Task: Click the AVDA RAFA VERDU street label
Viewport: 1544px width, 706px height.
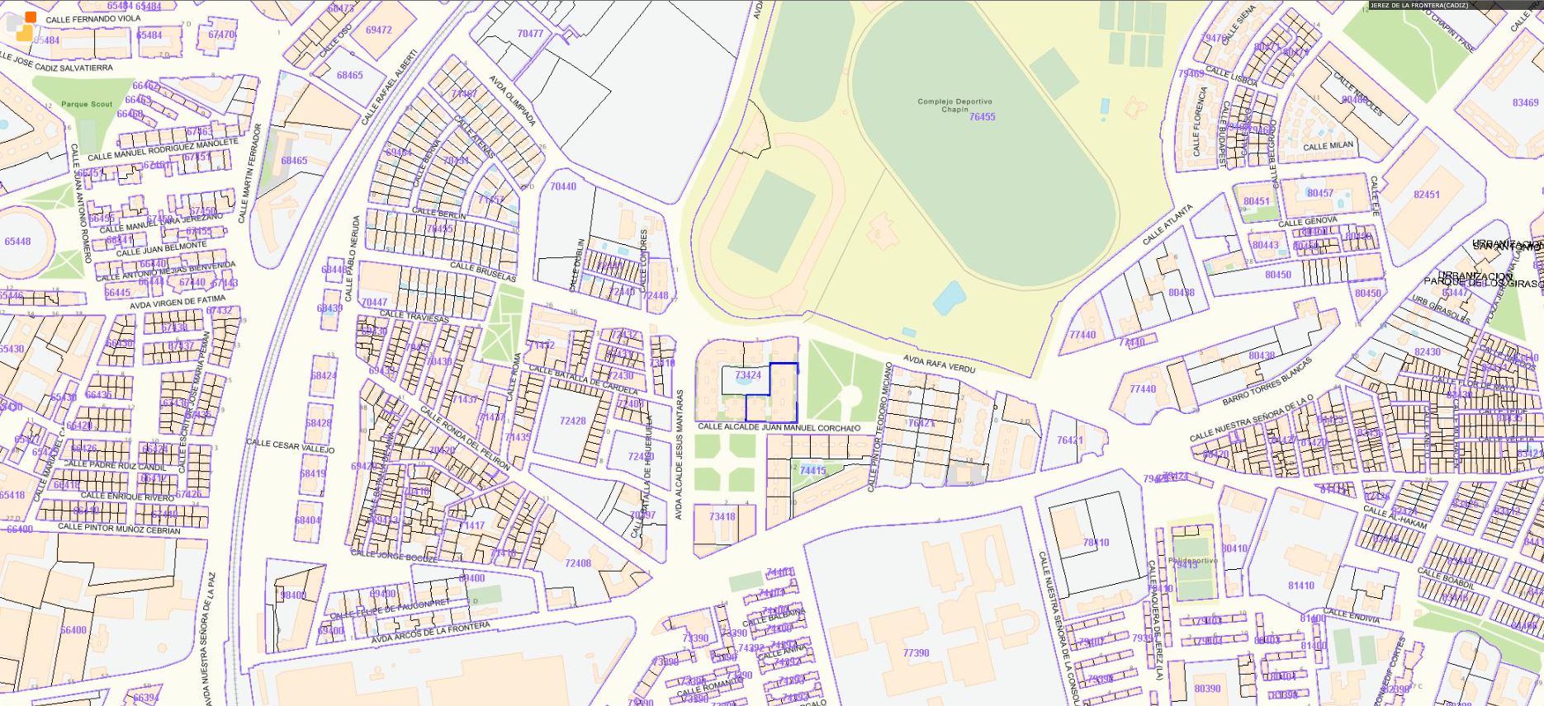Action: point(940,365)
